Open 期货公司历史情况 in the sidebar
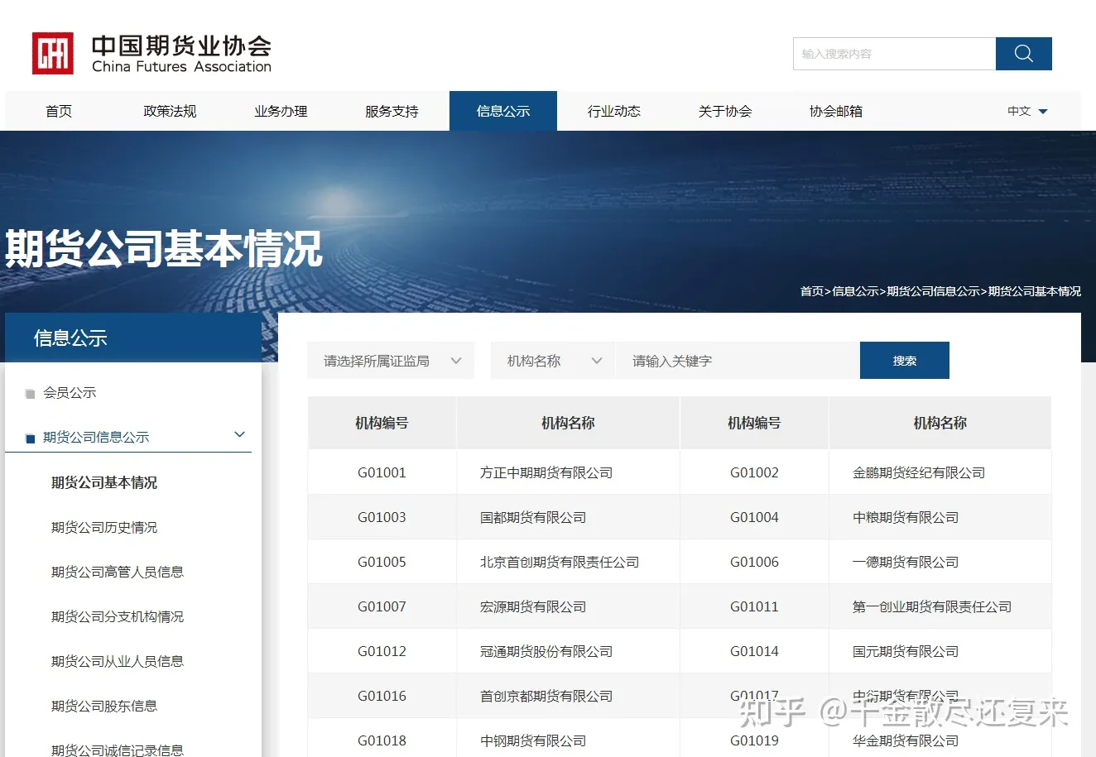 pyautogui.click(x=104, y=527)
